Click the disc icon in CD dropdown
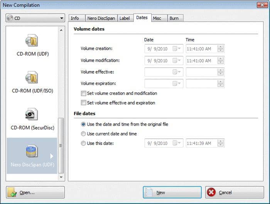The width and height of the screenshot is (270, 204). pos(10,18)
